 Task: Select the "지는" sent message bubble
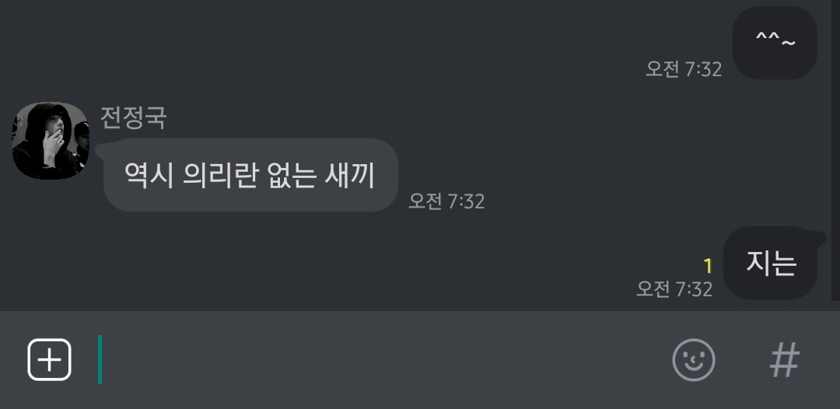770,263
